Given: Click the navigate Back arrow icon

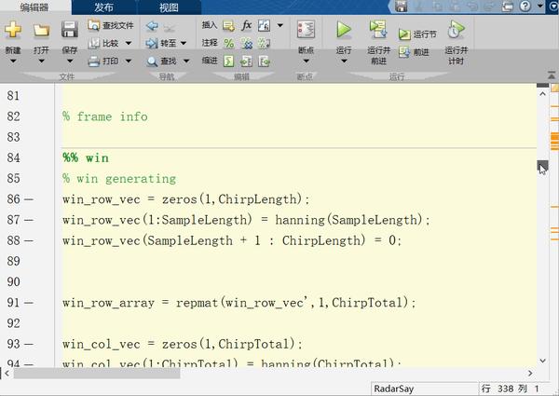Looking at the screenshot, I should (x=152, y=26).
